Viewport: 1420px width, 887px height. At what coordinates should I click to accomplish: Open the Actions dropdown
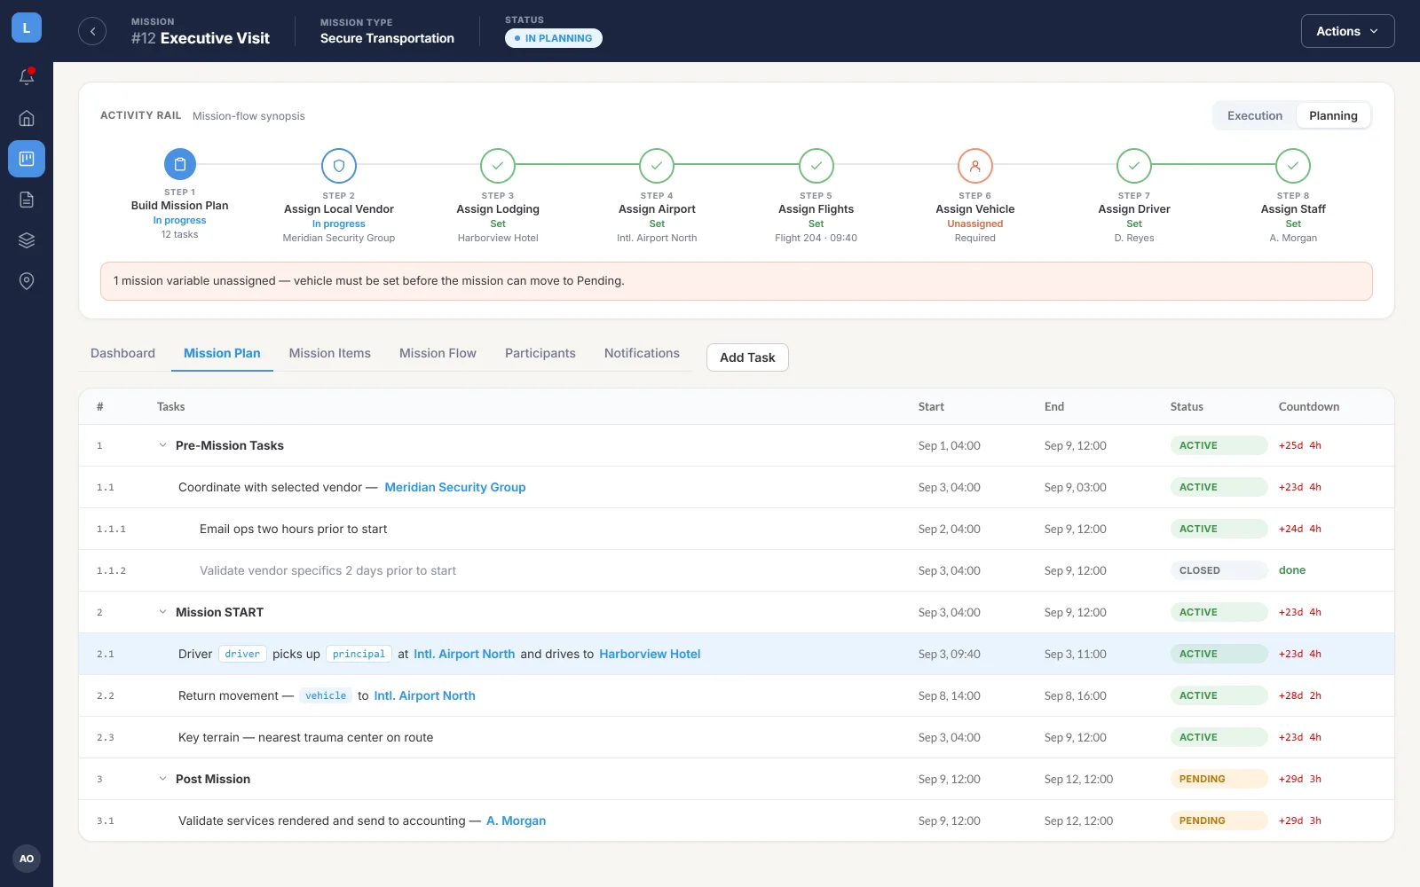point(1347,31)
